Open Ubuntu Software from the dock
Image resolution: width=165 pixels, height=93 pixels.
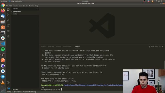click(x=3, y=27)
